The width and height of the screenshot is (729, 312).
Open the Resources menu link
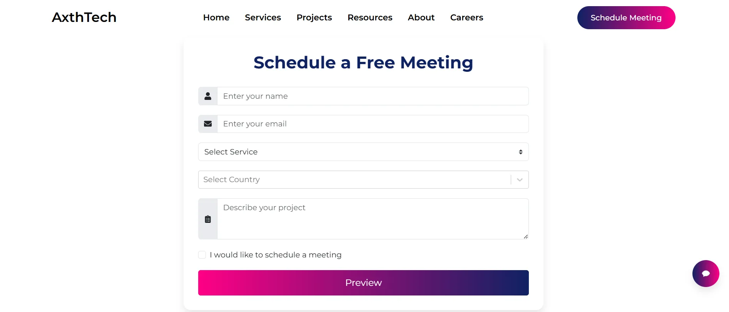[370, 17]
